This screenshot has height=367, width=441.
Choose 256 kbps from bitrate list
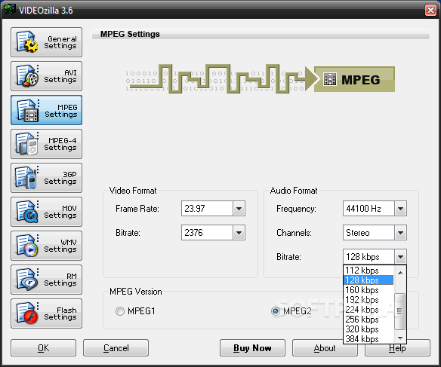(369, 320)
